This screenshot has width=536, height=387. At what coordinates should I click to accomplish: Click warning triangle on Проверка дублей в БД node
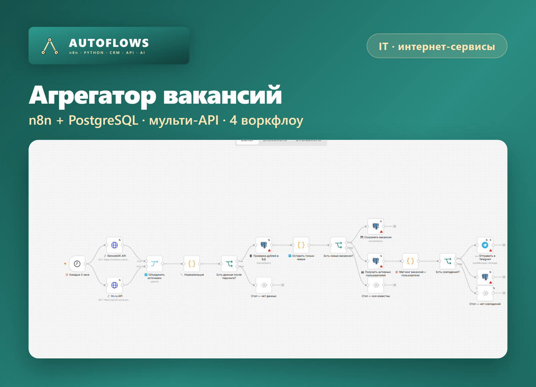pyautogui.click(x=269, y=251)
